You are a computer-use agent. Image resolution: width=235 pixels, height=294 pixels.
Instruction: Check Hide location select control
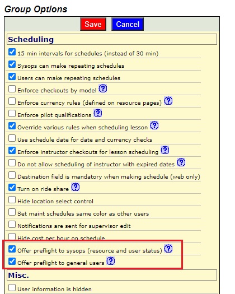point(12,200)
